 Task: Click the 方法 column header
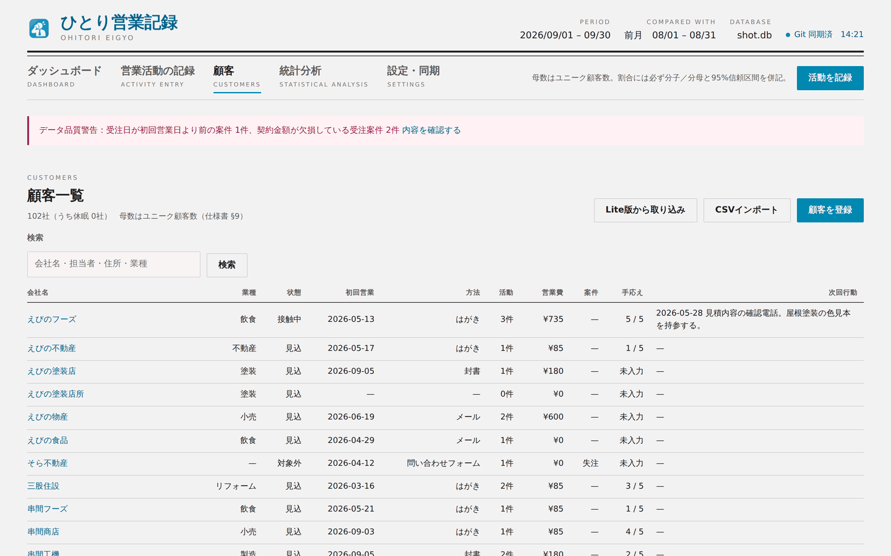[x=473, y=293]
